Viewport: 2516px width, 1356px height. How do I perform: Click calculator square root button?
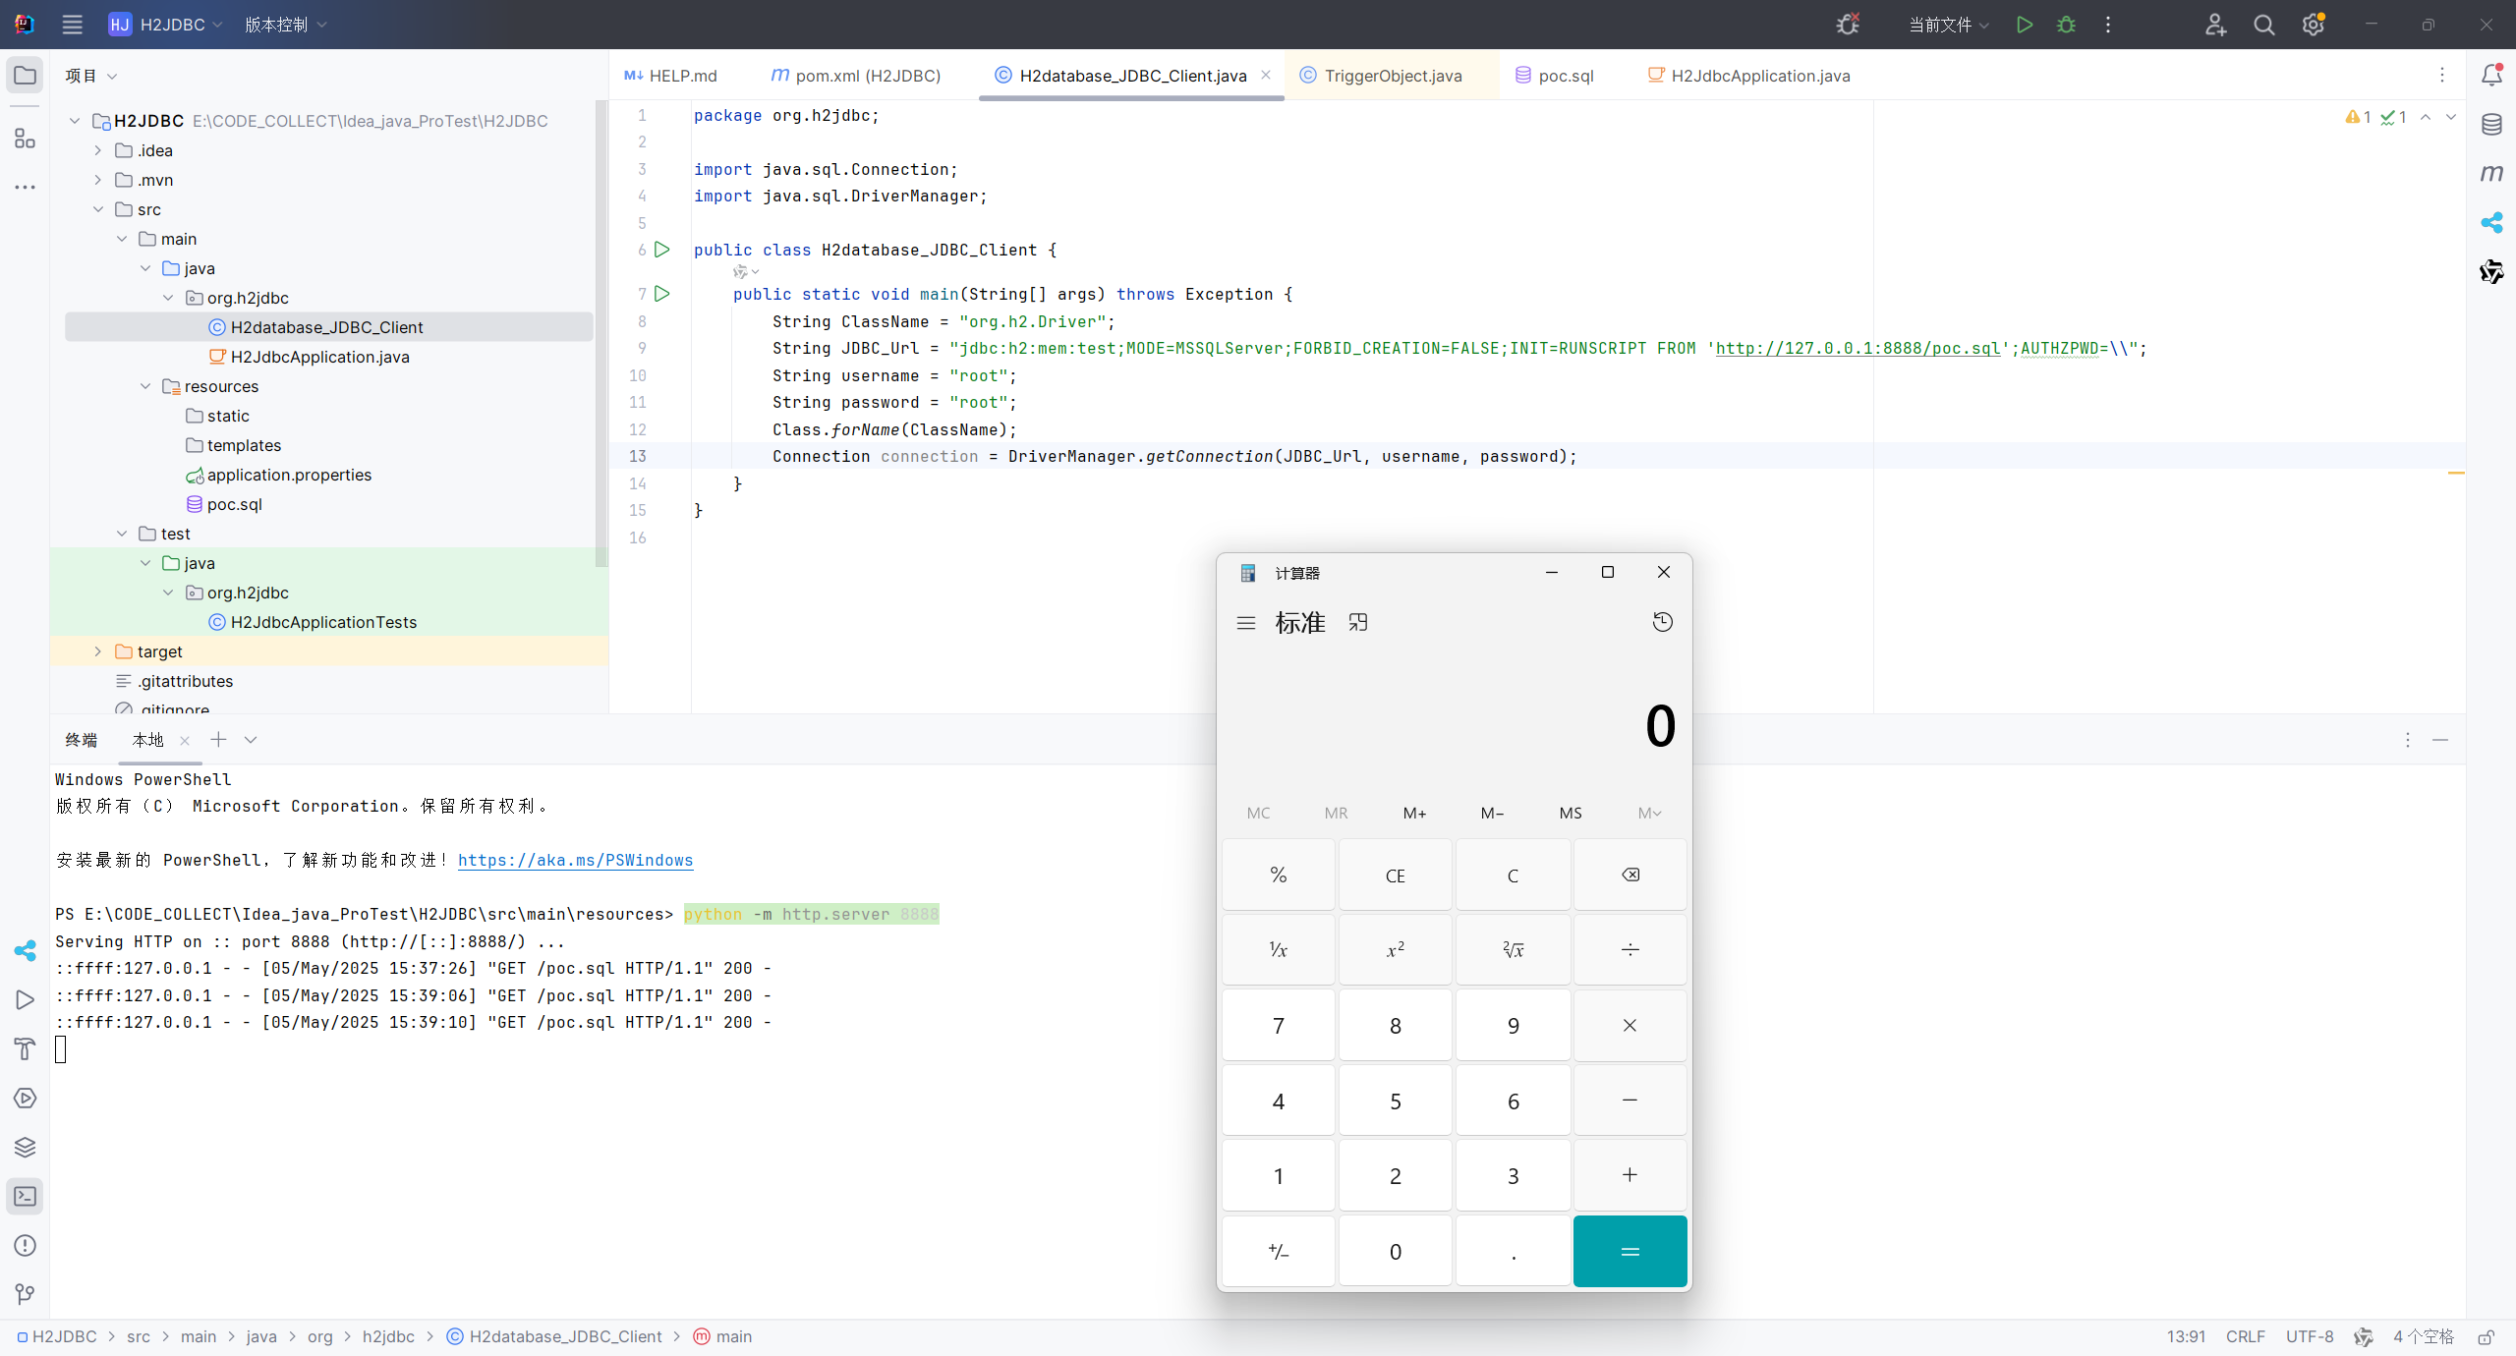pos(1513,949)
